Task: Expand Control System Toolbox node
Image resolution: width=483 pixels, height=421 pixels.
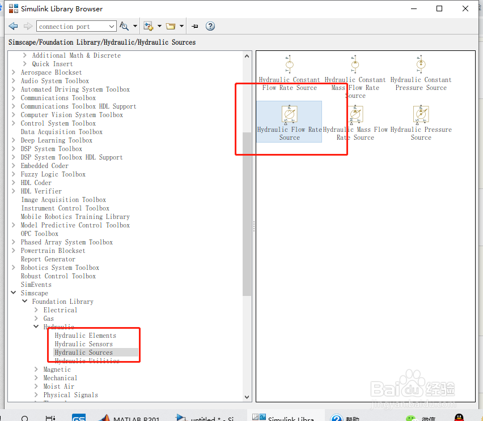Action: click(x=14, y=123)
